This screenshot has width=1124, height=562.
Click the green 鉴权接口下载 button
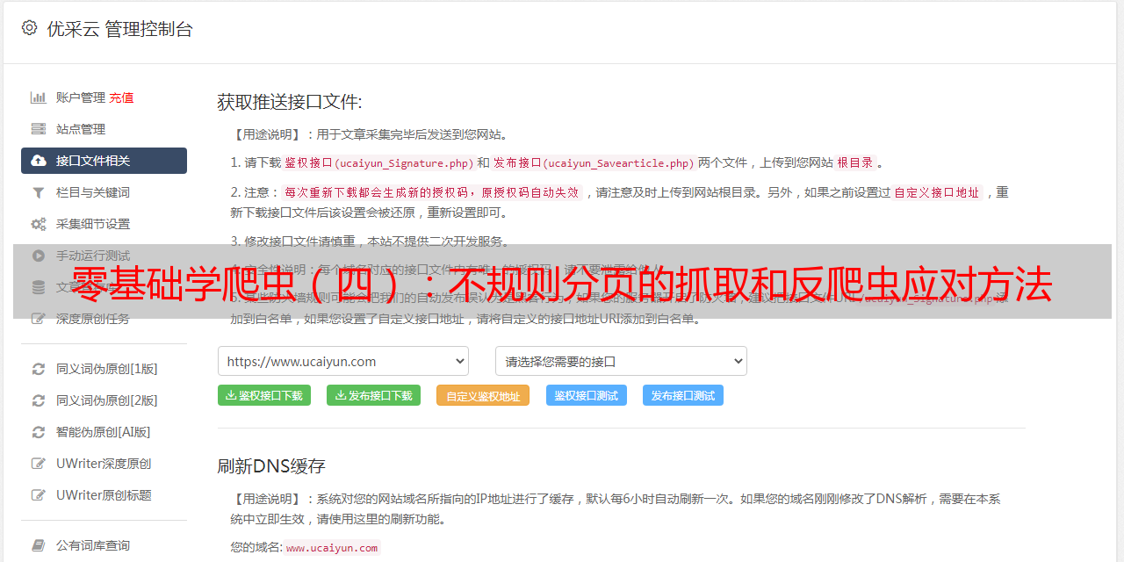[x=264, y=395]
